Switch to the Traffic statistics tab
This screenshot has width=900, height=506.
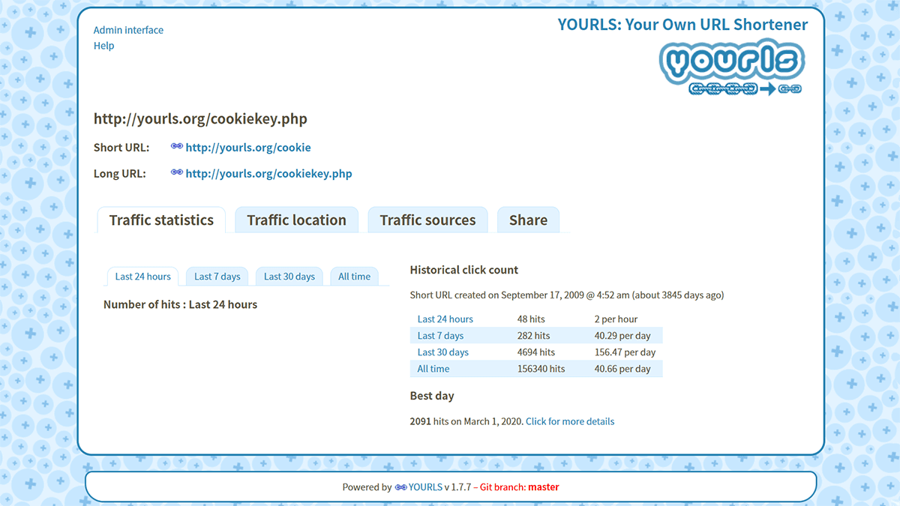pos(161,220)
